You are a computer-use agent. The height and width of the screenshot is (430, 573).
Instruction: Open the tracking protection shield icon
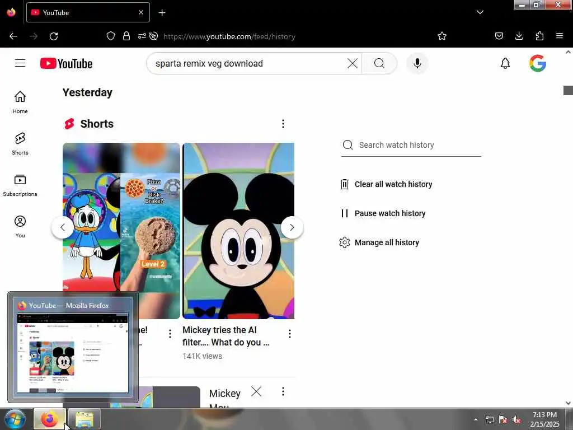click(x=111, y=36)
